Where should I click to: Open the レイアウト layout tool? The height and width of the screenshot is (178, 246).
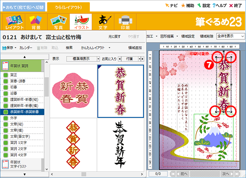pos(14,22)
